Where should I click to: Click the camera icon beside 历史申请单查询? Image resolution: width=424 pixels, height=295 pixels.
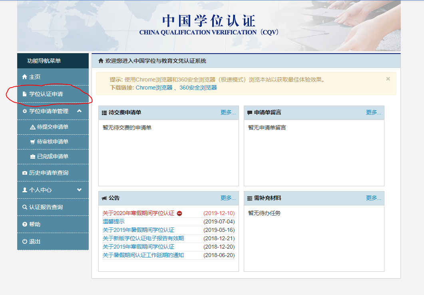[25, 173]
